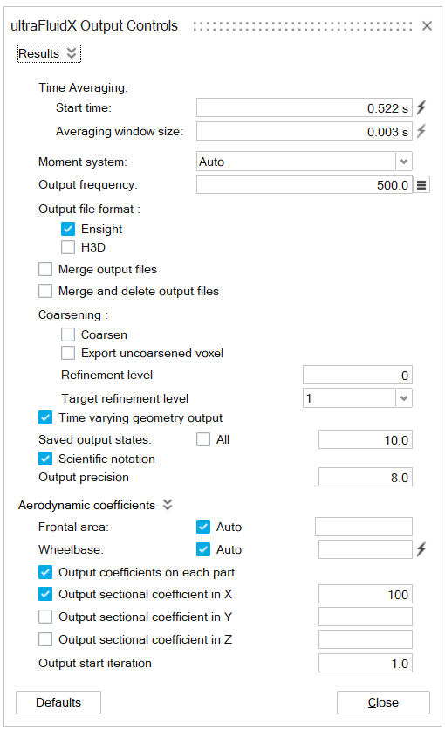Viewport: 445px width, 731px height.
Task: Collapse the Results section chevron
Action: click(72, 52)
